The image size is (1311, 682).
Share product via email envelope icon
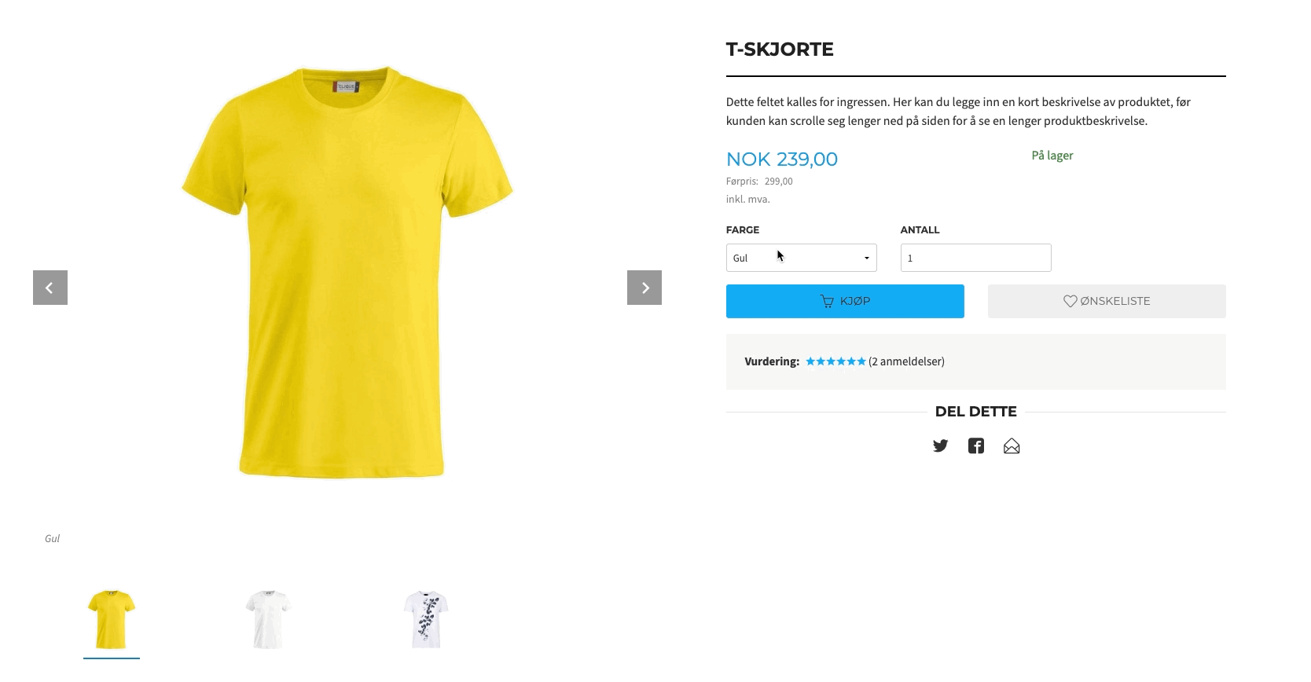tap(1012, 446)
